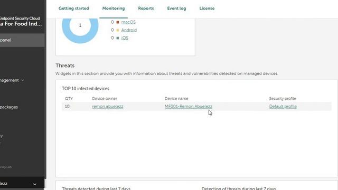The width and height of the screenshot is (338, 190).
Task: Open the Default profile link
Action: (283, 107)
